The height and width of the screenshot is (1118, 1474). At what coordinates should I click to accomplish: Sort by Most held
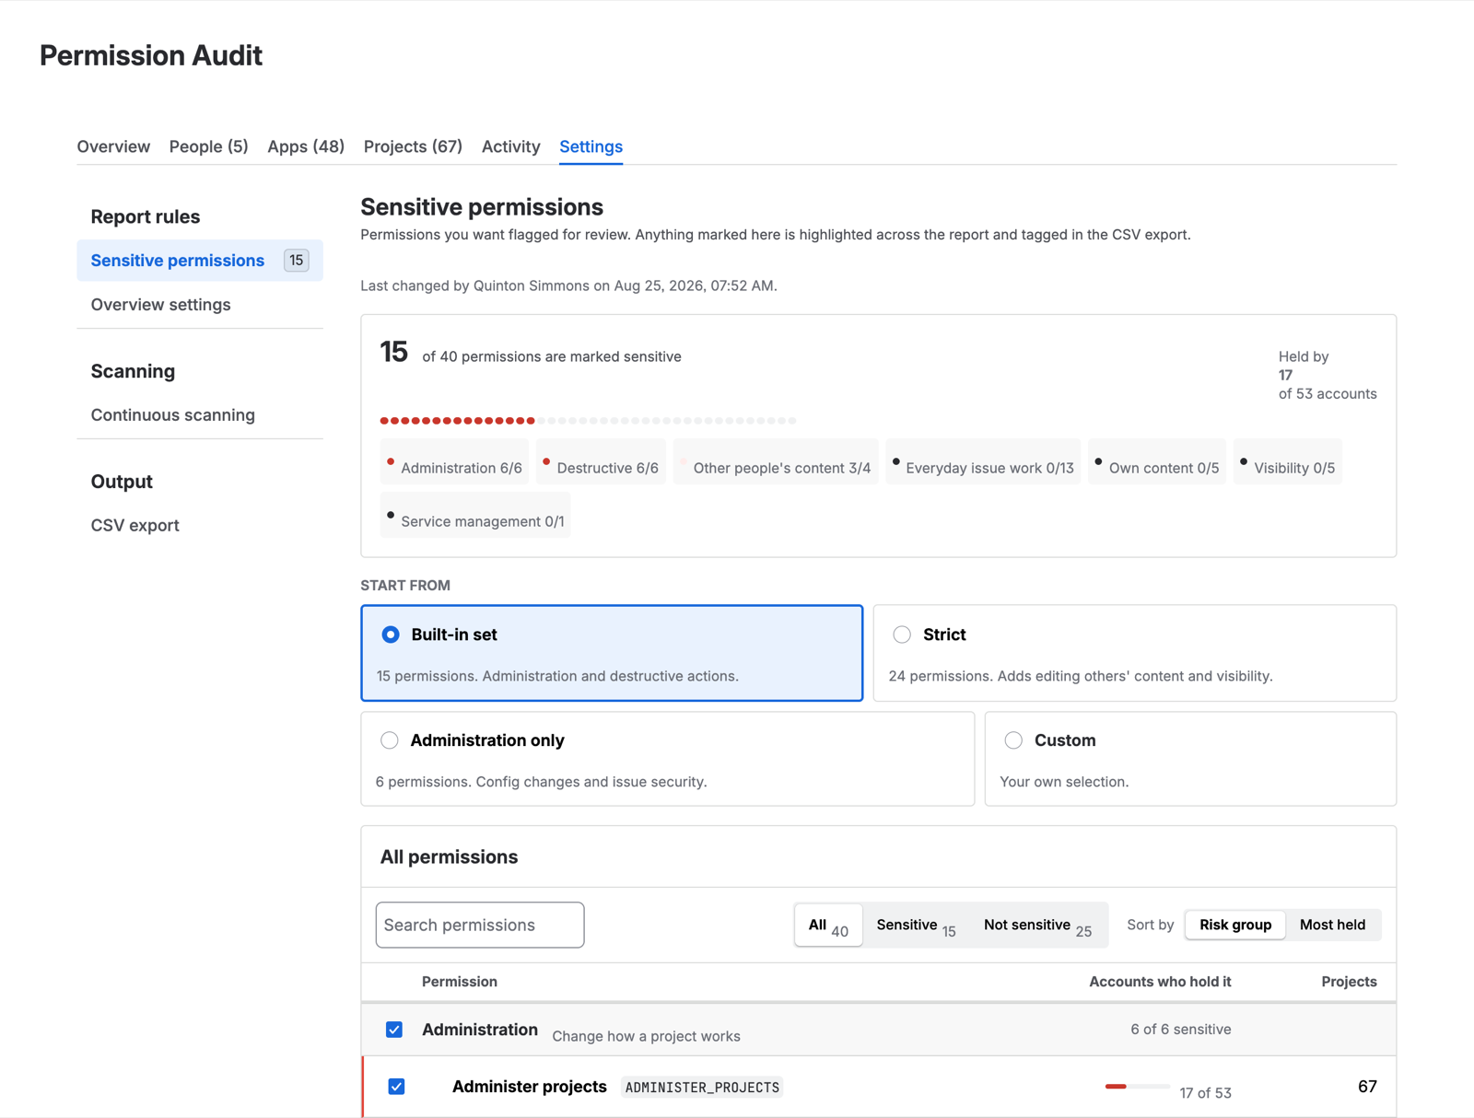click(1332, 925)
